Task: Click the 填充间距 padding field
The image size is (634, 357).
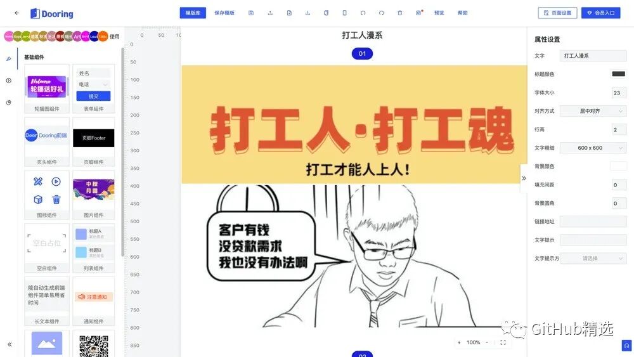Action: (619, 185)
